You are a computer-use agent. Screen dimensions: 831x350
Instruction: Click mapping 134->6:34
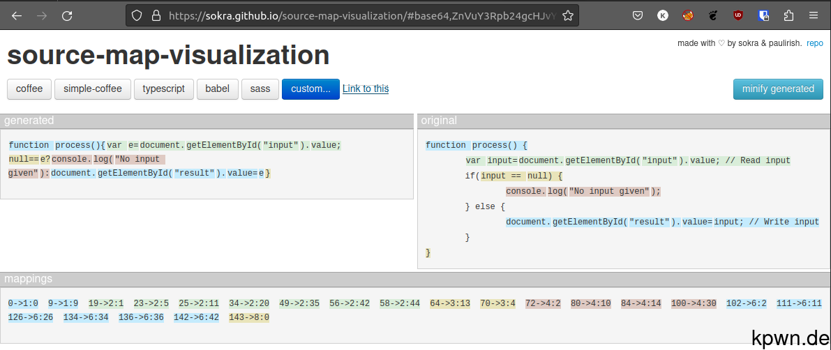tap(87, 318)
